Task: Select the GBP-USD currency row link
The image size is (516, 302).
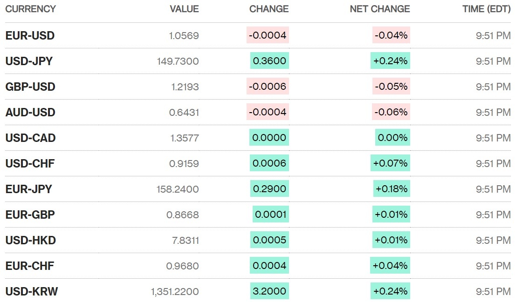Action: pyautogui.click(x=30, y=87)
